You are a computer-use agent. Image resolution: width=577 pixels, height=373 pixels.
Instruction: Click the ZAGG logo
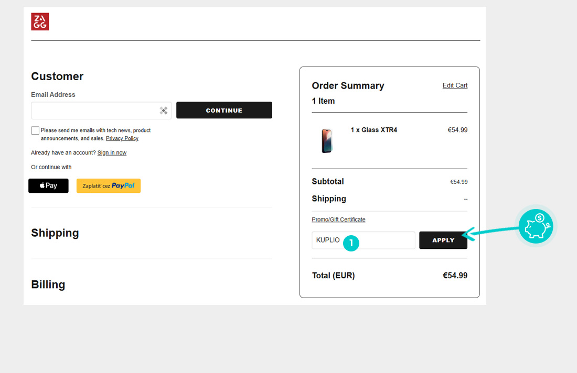click(x=40, y=21)
